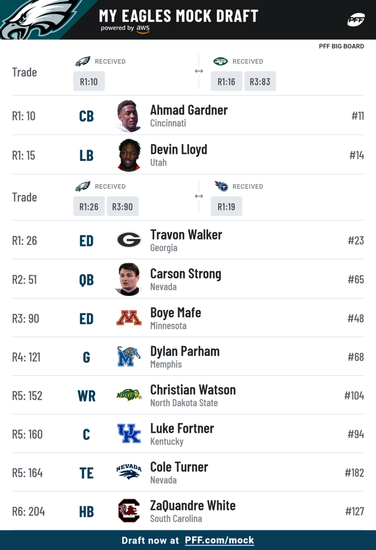This screenshot has width=376, height=550.
Task: Click the PFF BIG BOARD column header
Action: pos(342,46)
